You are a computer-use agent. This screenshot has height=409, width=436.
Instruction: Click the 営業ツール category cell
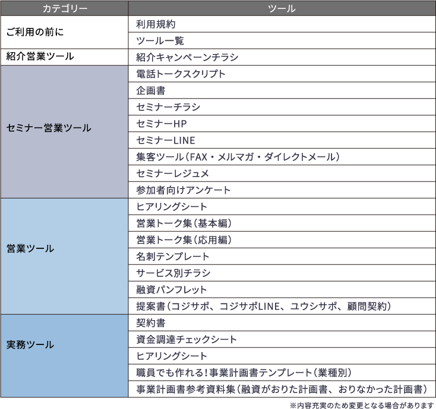click(64, 257)
